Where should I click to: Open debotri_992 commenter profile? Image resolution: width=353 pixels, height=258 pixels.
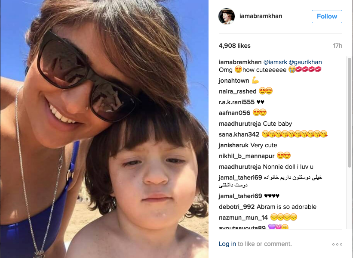pos(236,207)
